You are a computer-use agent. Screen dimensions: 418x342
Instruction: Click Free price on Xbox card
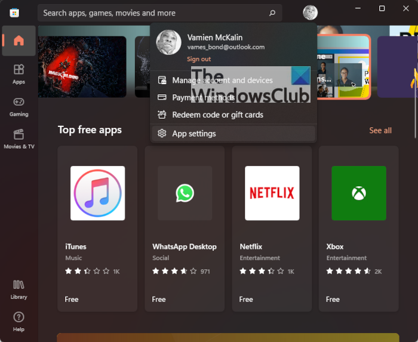(333, 300)
